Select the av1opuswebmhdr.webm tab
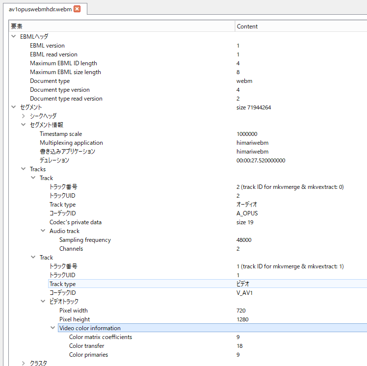 point(39,9)
